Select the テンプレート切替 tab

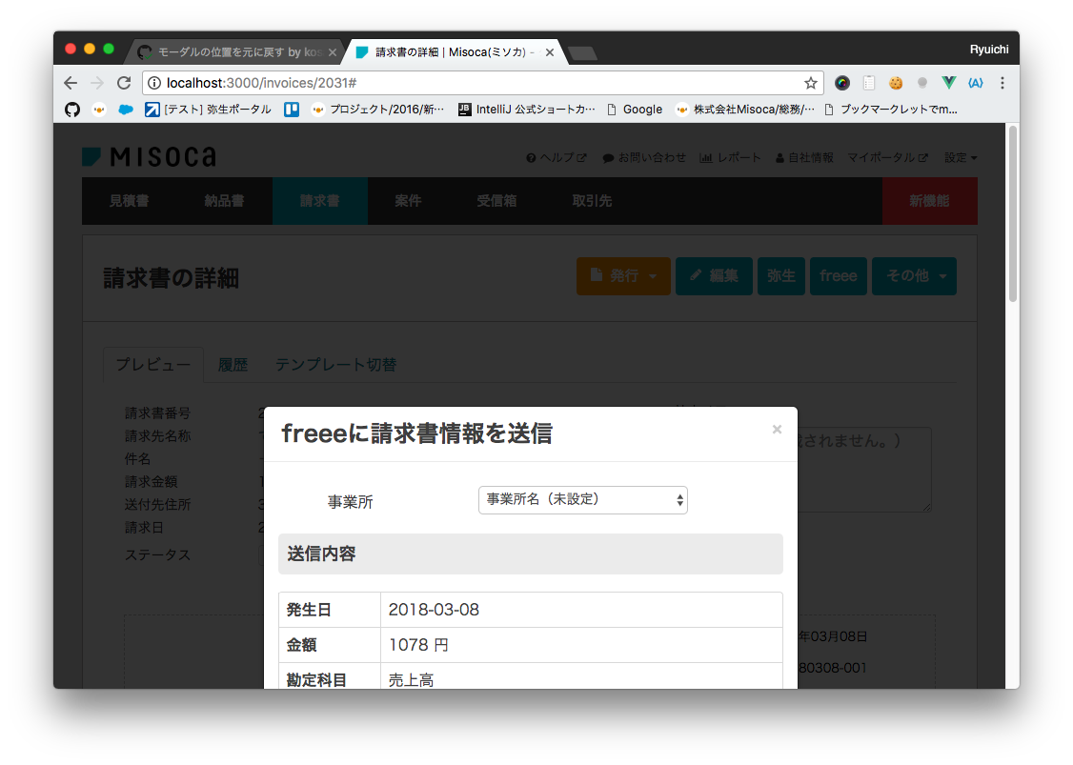335,365
